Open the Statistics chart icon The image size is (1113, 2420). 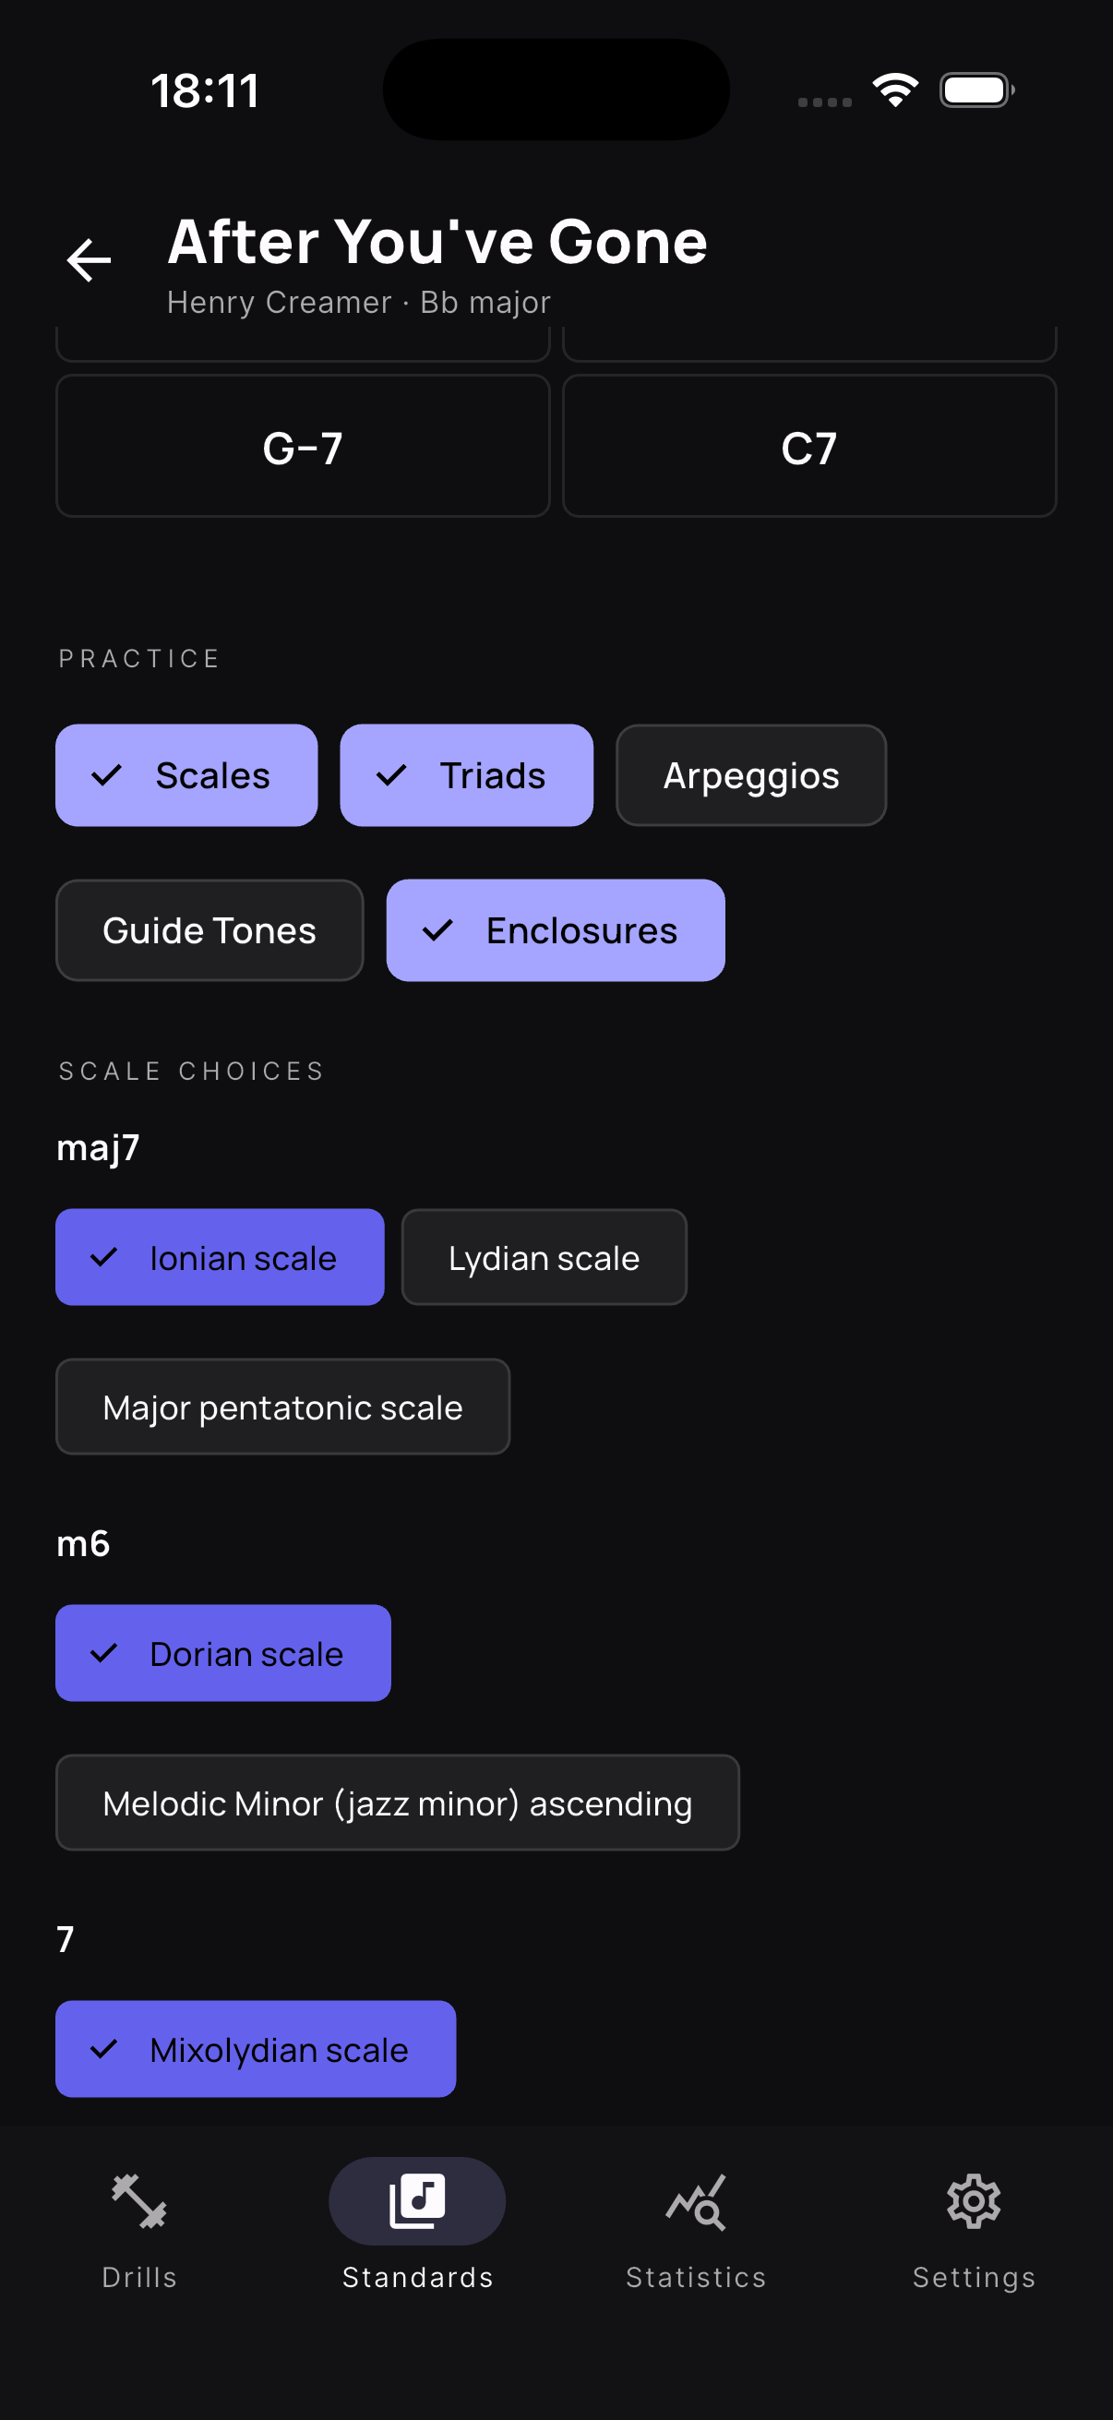pyautogui.click(x=696, y=2200)
